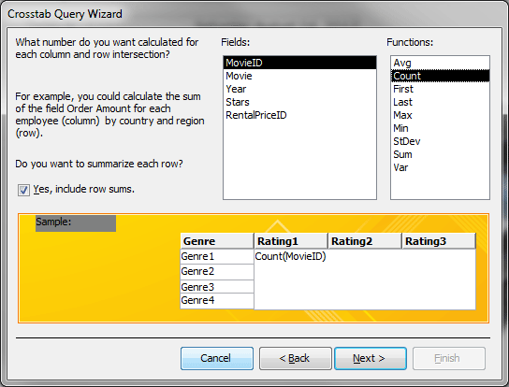Viewport: 509px width, 387px height.
Task: Cancel the Crosstab Query Wizard
Action: [x=217, y=358]
